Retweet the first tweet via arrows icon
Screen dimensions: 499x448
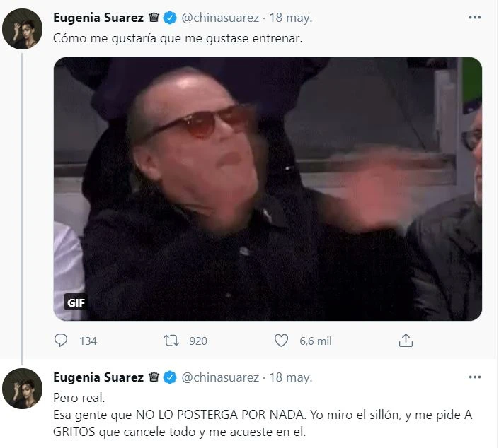pyautogui.click(x=171, y=341)
